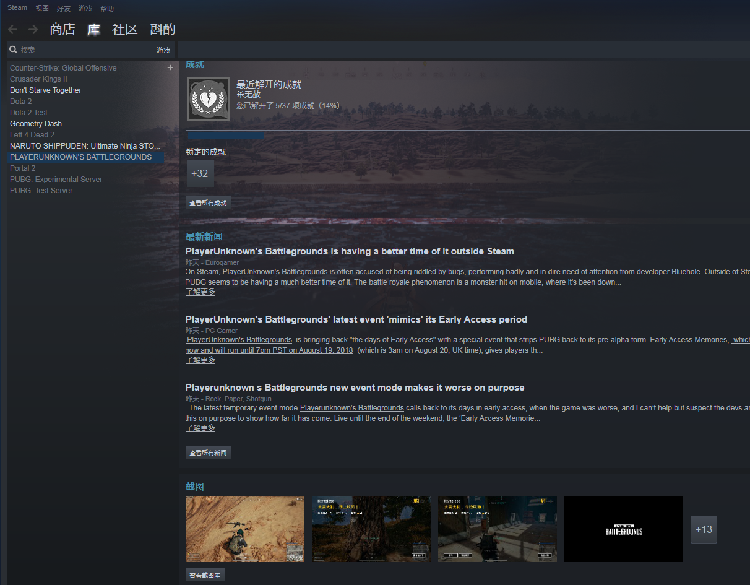Open the 斟酌 profile tab
750x585 pixels.
(163, 29)
